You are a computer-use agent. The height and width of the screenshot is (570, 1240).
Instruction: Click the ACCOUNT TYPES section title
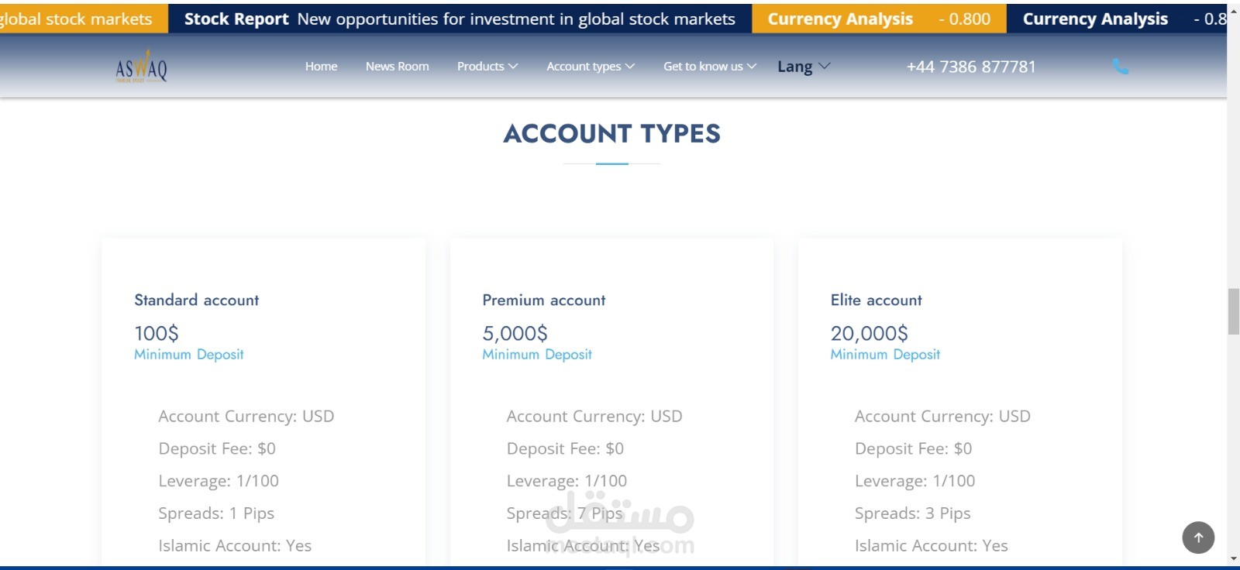[x=612, y=134]
